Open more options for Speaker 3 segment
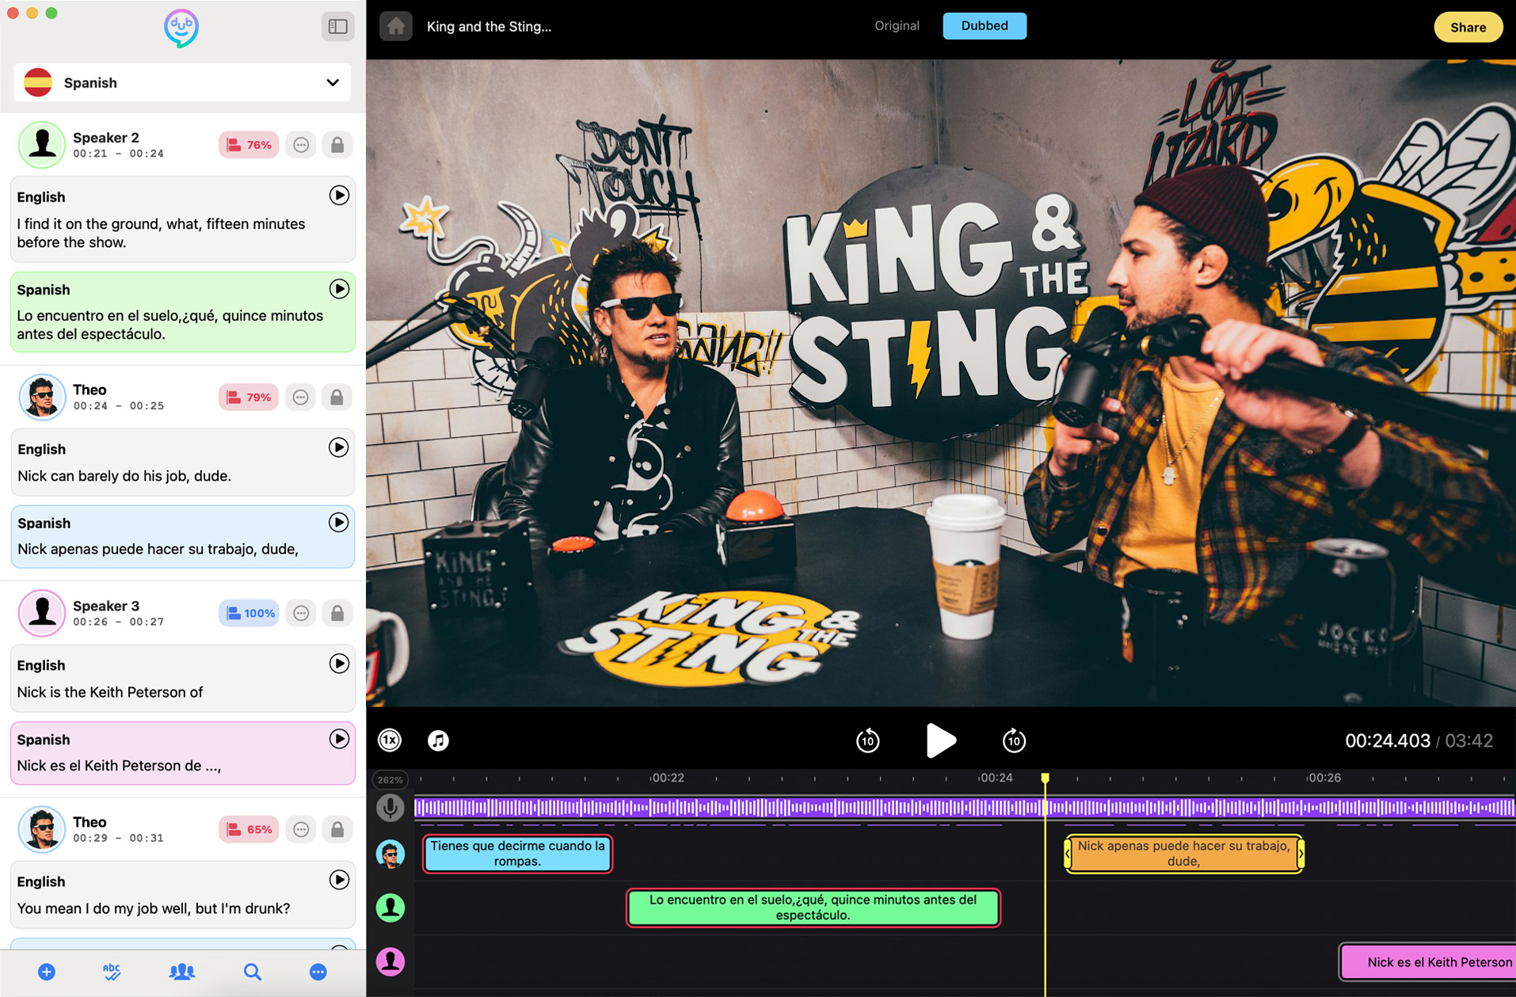 tap(301, 613)
